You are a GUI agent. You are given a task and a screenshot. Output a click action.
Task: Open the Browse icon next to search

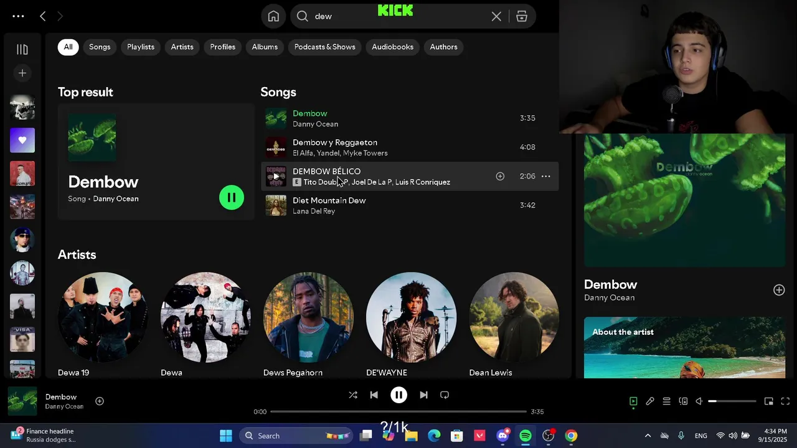coord(522,16)
